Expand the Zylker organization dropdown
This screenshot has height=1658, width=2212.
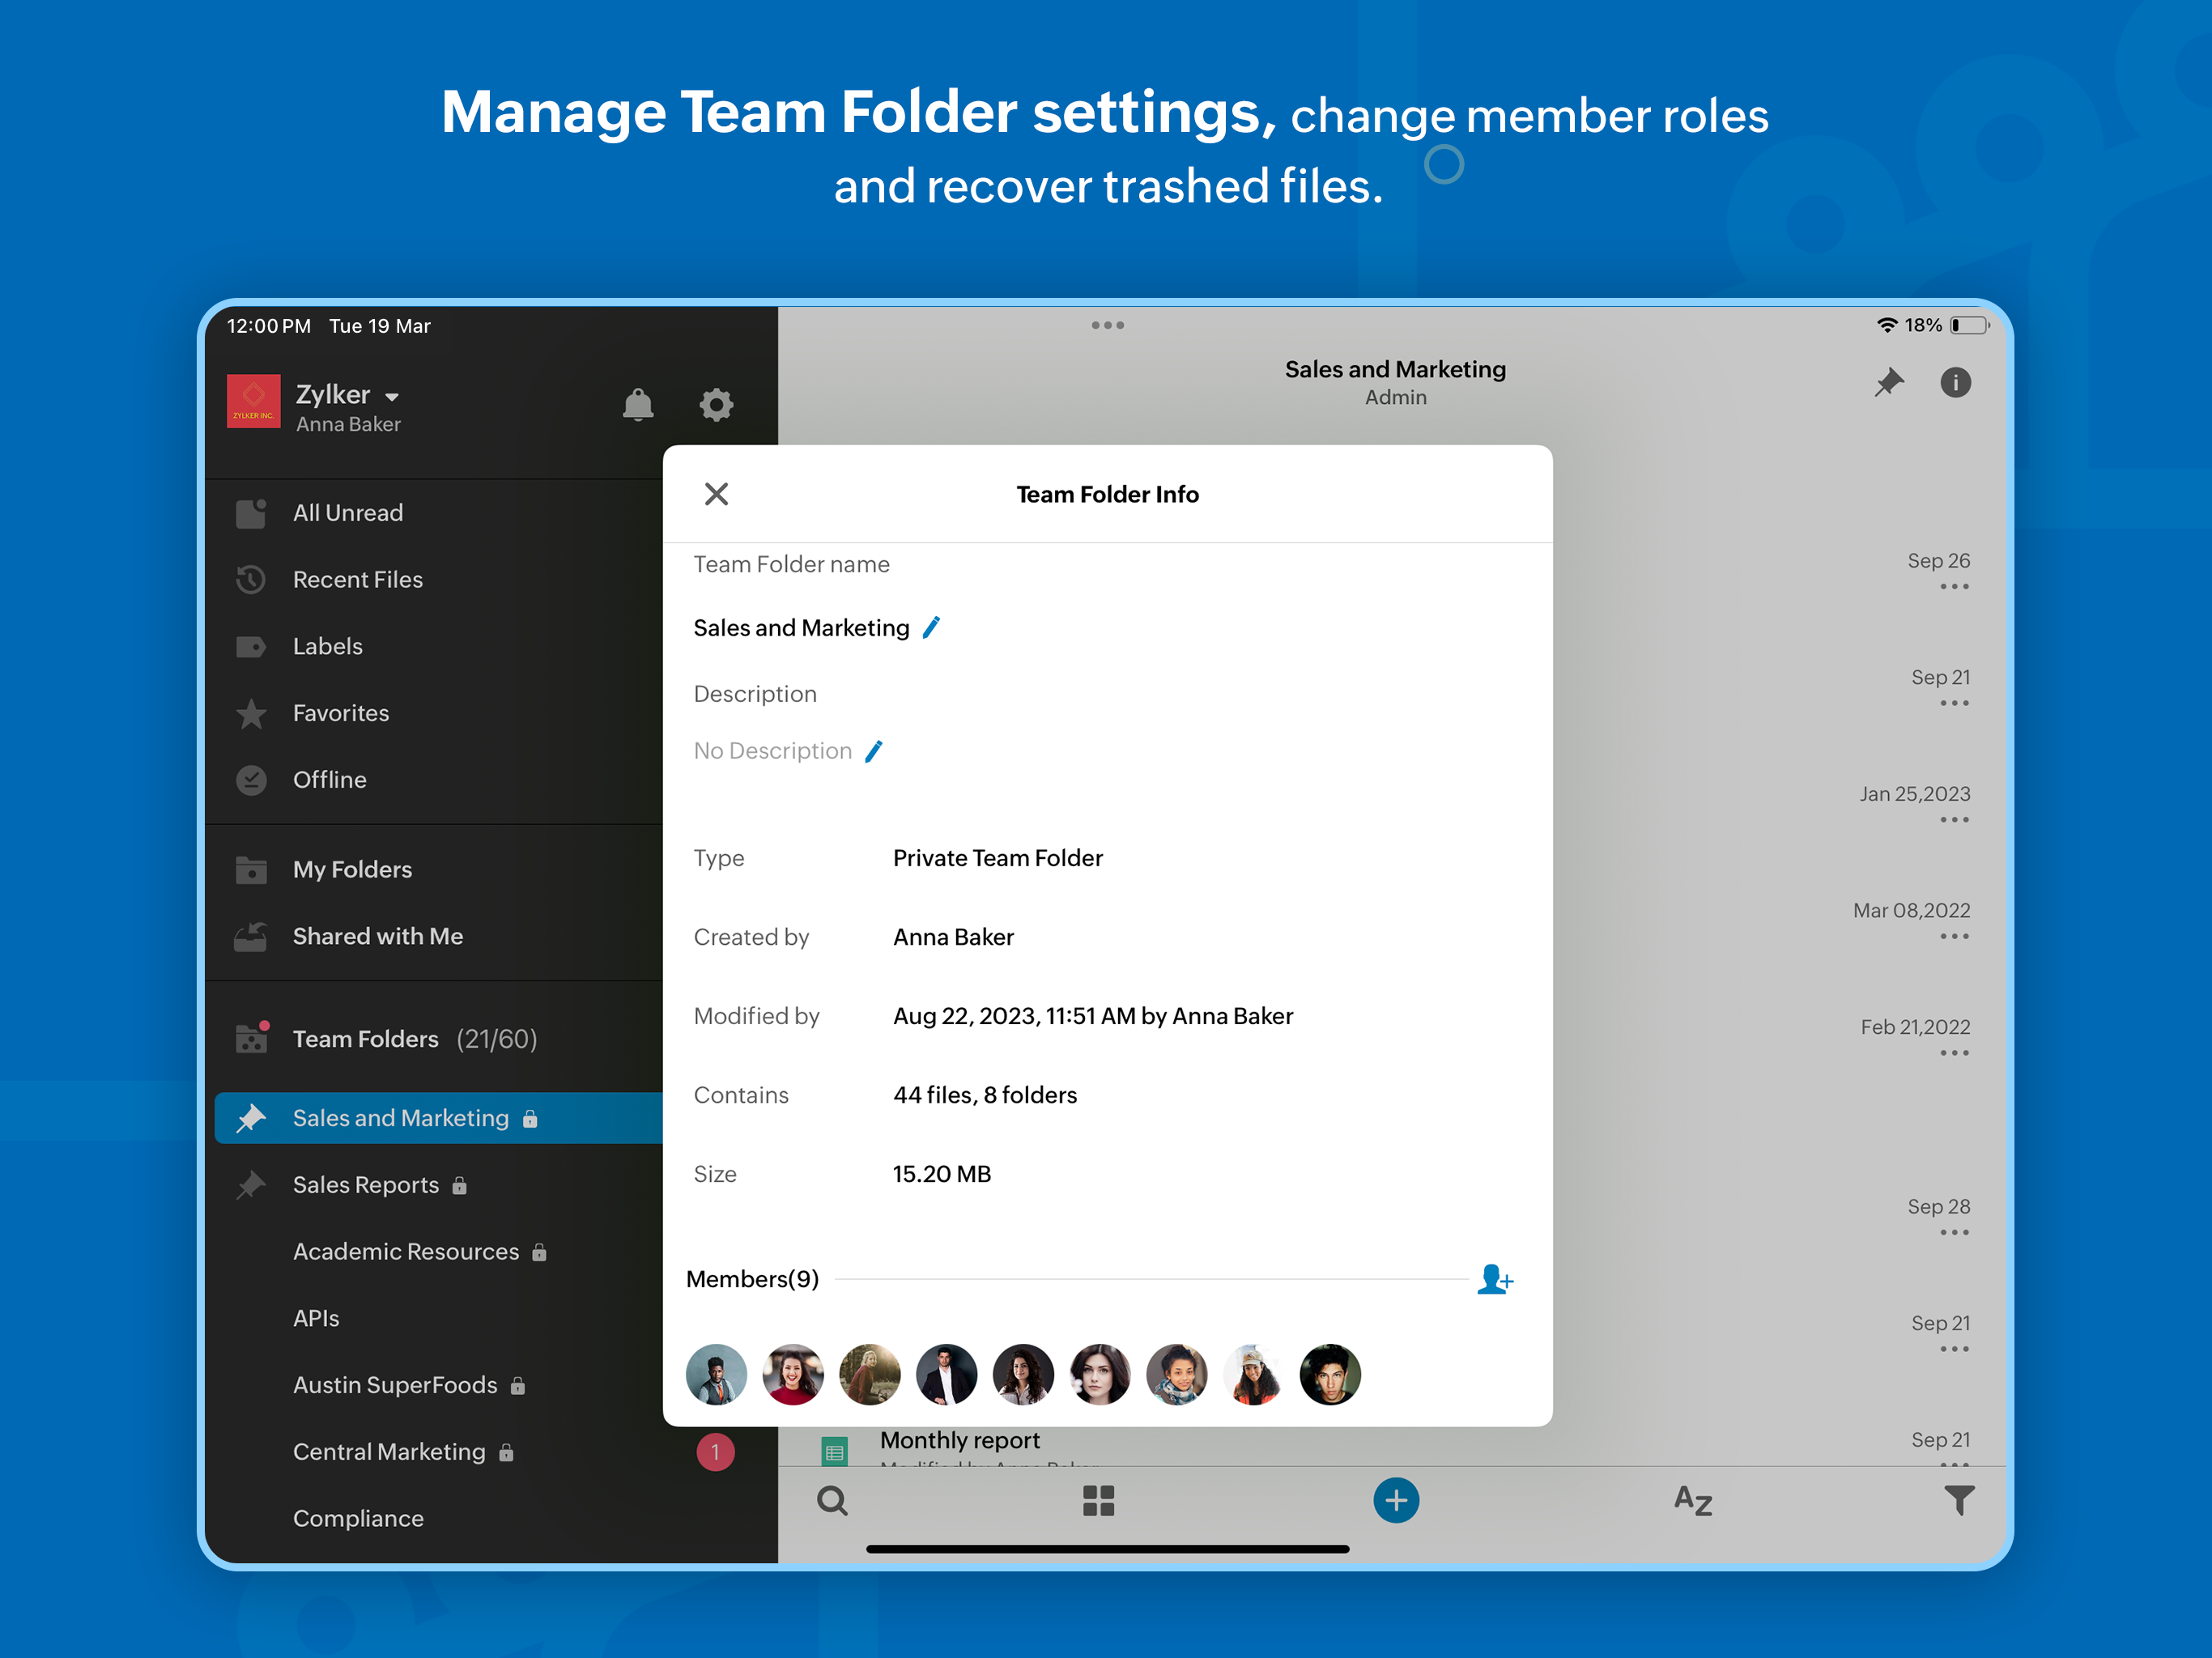[392, 397]
